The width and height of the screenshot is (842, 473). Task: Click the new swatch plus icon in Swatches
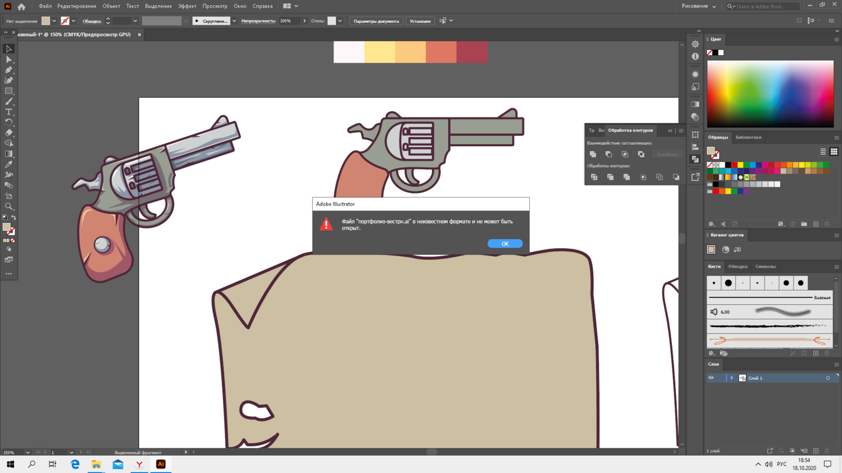[x=816, y=224]
